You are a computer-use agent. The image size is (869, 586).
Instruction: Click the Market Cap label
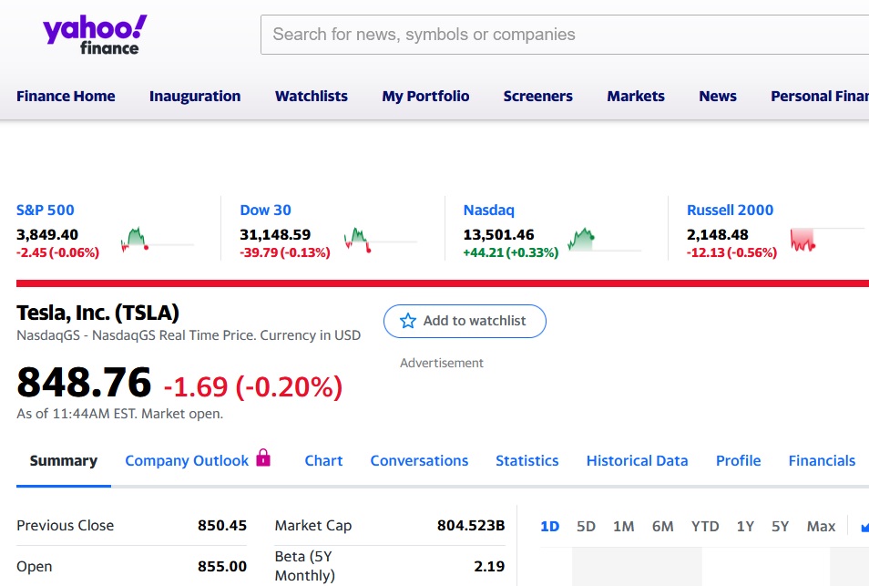click(x=313, y=526)
